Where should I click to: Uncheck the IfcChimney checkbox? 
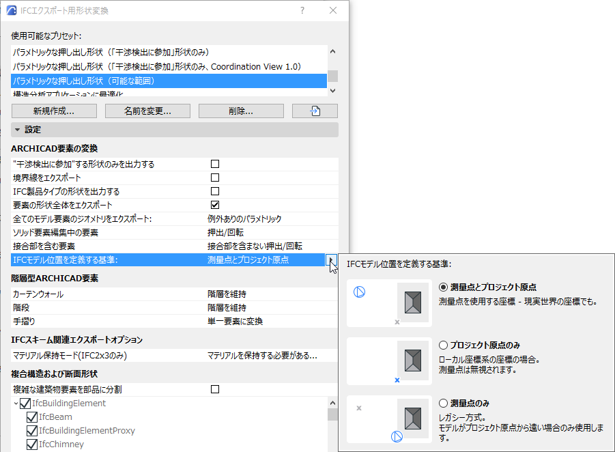pos(32,444)
